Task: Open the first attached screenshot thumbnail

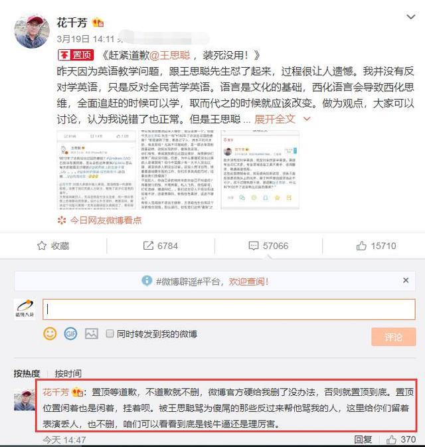Action: 96,170
